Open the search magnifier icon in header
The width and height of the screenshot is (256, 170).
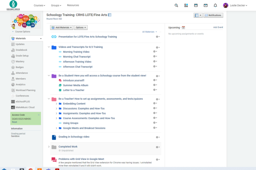pos(176,5)
